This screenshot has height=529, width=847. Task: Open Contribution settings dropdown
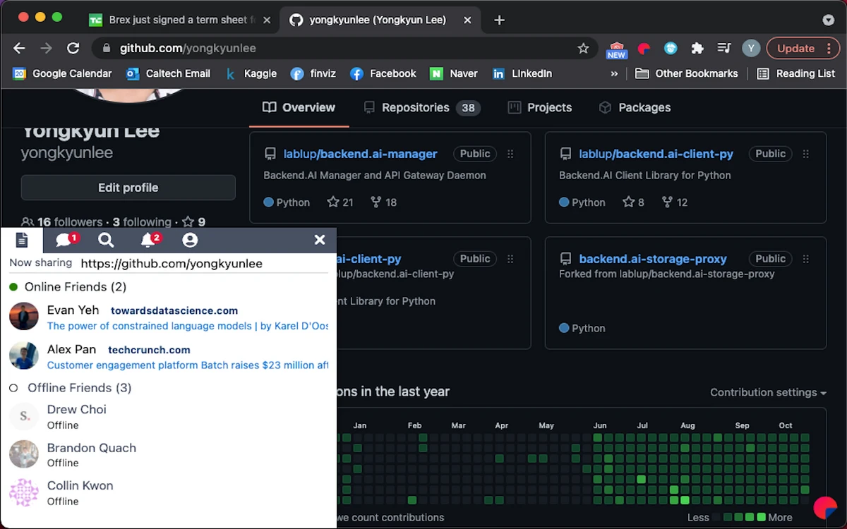pyautogui.click(x=768, y=392)
